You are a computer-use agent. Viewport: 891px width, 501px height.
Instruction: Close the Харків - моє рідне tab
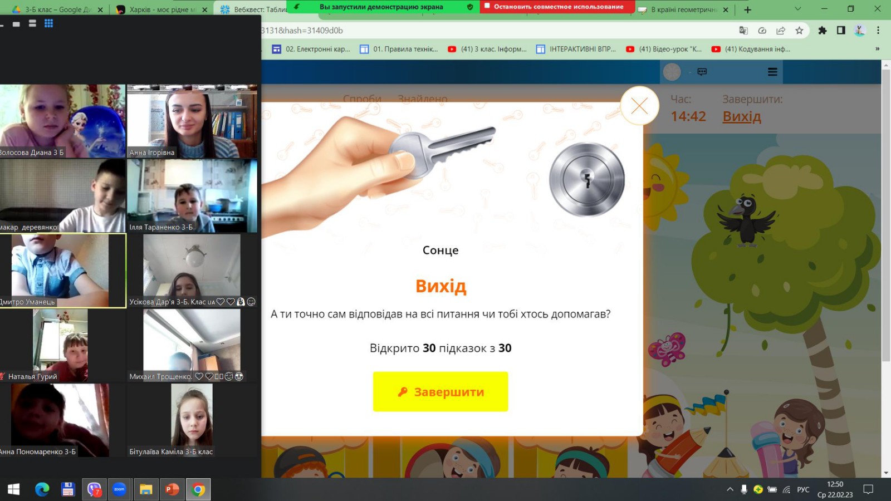click(204, 9)
